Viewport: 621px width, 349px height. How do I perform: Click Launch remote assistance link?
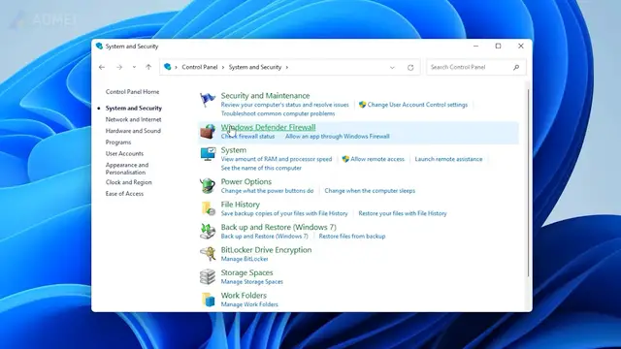pos(448,159)
